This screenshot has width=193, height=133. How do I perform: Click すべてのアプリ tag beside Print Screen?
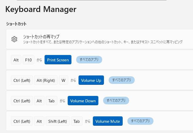pyautogui.click(x=89, y=60)
